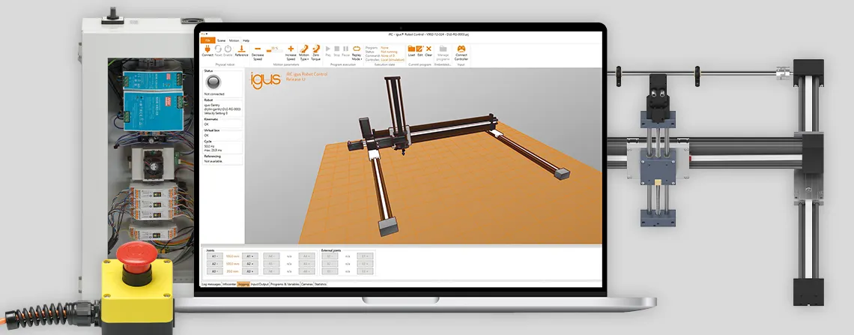Click the Zero Torque robot icon
The image size is (854, 335).
tap(316, 49)
